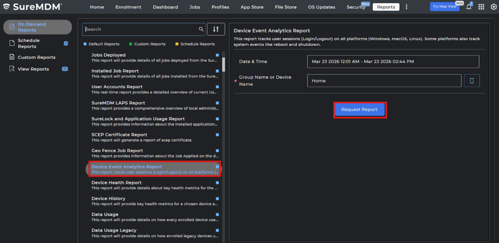Open Custom Reports in sidebar
The width and height of the screenshot is (499, 243).
point(36,57)
